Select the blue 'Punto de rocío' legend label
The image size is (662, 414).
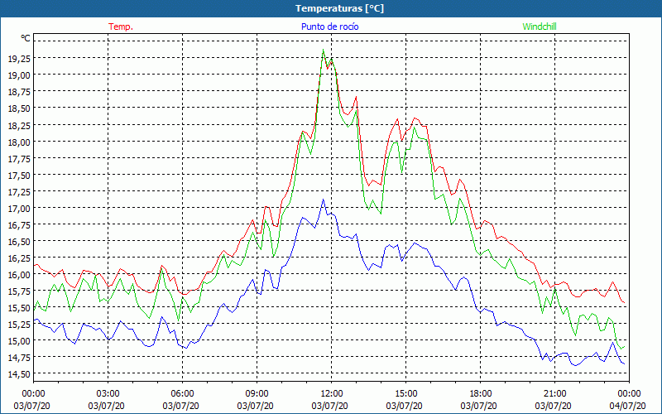click(329, 26)
